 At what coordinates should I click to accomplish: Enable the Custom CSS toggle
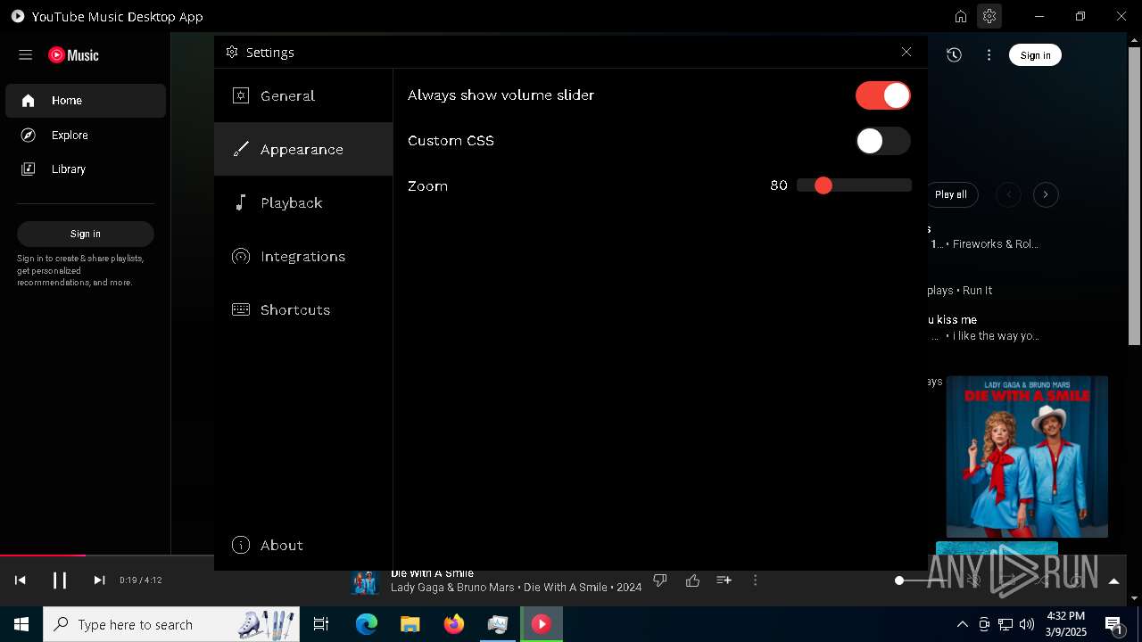point(882,141)
